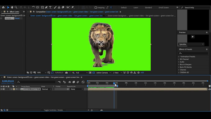
Task: Open the Effect Controls panel tab
Action: (14, 12)
